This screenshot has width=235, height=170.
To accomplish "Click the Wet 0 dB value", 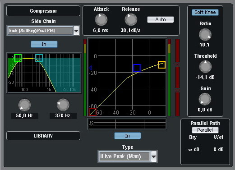I will (x=218, y=149).
